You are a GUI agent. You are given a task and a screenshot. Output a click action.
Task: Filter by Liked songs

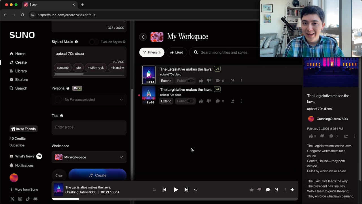177,52
